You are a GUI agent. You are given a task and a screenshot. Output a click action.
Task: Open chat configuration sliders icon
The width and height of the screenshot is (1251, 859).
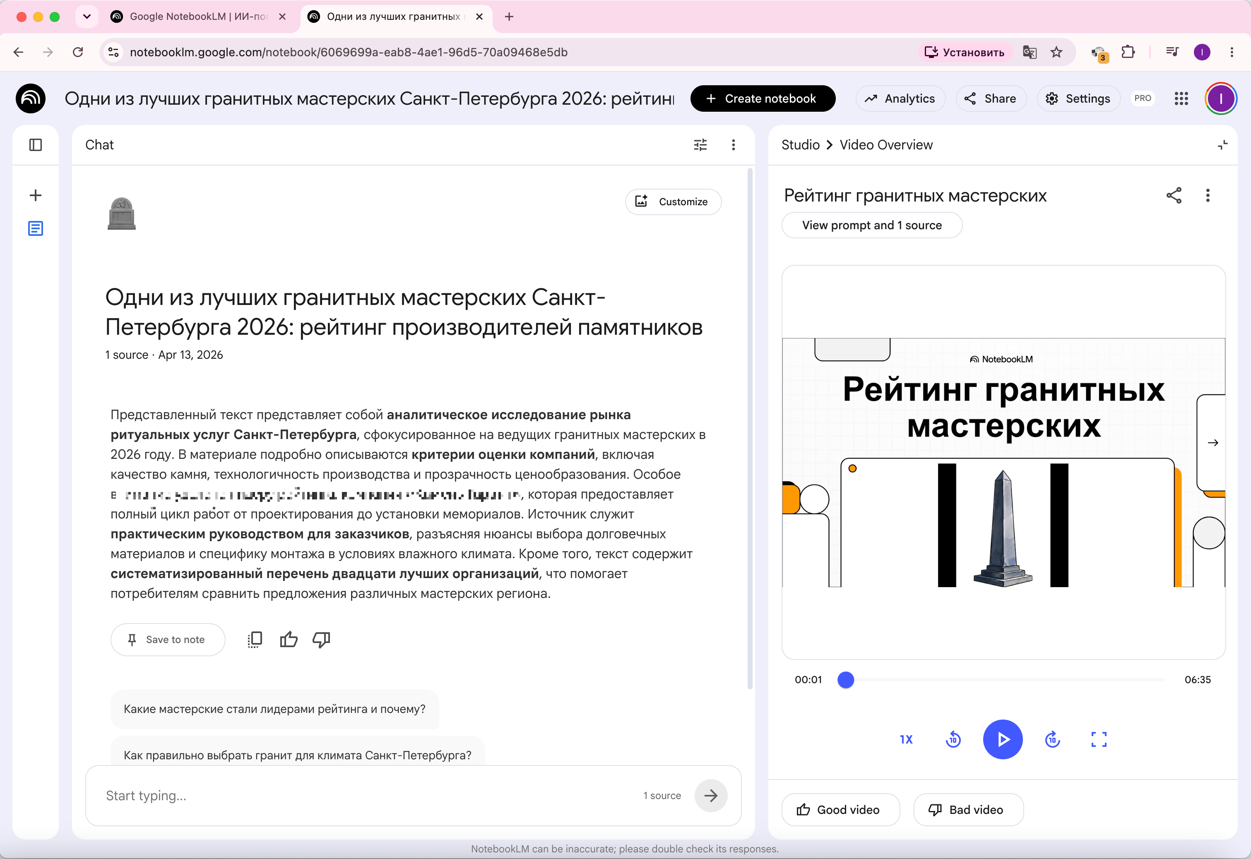(700, 145)
